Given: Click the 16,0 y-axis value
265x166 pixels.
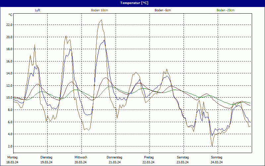Looking at the screenshot, I should (9, 61).
